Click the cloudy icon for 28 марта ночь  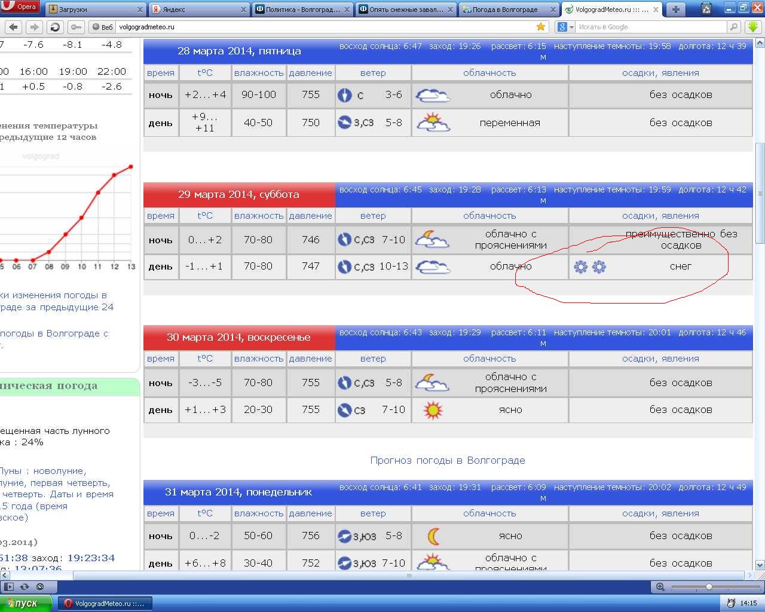[x=432, y=95]
